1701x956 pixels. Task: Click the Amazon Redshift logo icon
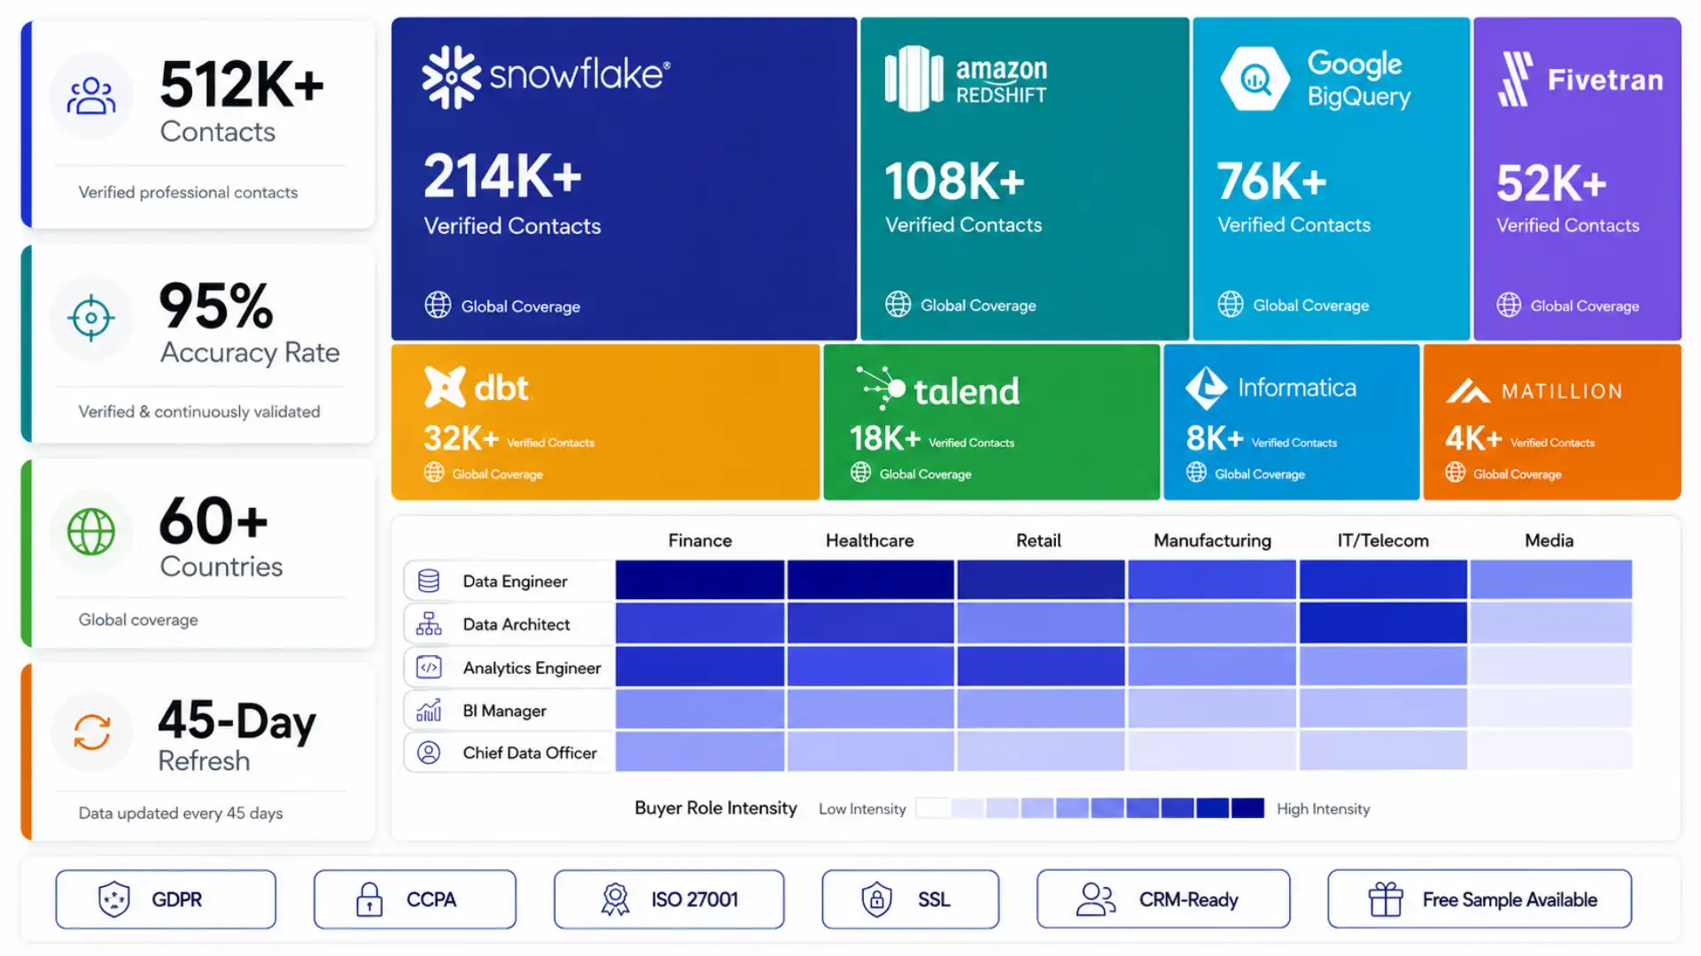pyautogui.click(x=914, y=79)
